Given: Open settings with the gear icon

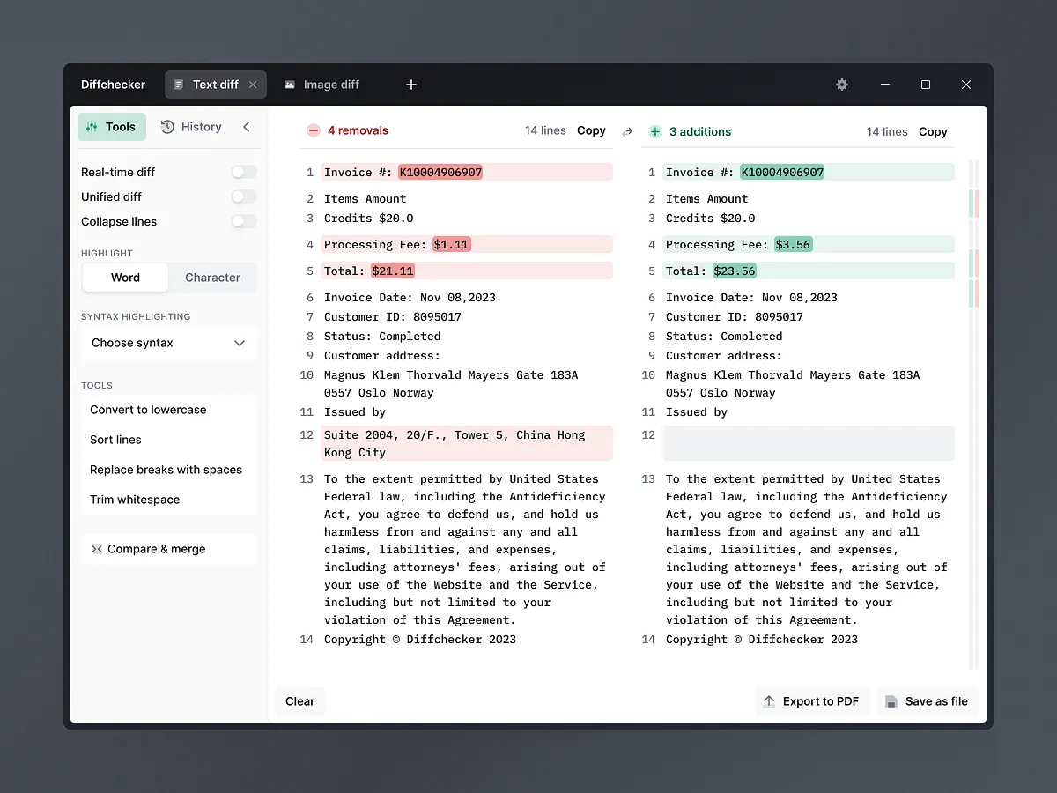Looking at the screenshot, I should [x=842, y=85].
